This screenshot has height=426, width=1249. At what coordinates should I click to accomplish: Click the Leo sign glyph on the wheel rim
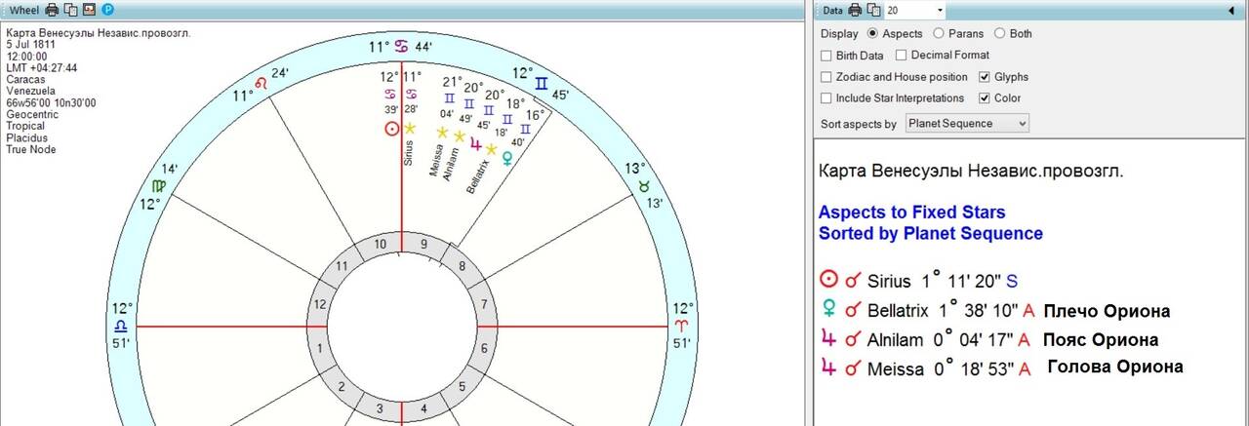pyautogui.click(x=260, y=84)
